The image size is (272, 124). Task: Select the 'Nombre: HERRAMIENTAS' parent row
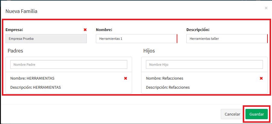[32, 78]
